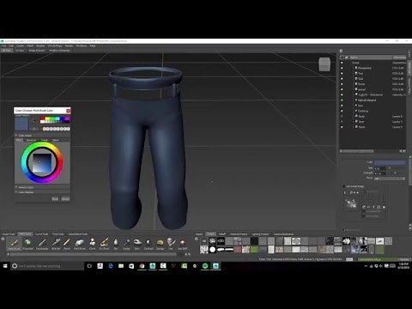Toggle visibility of Light 01 Directional
This screenshot has height=309, width=412.
point(342,94)
